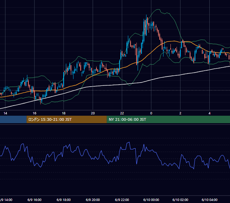Click the 6/9 16:00 timestamp on the lower axis
230x203 pixels.
tap(34, 200)
